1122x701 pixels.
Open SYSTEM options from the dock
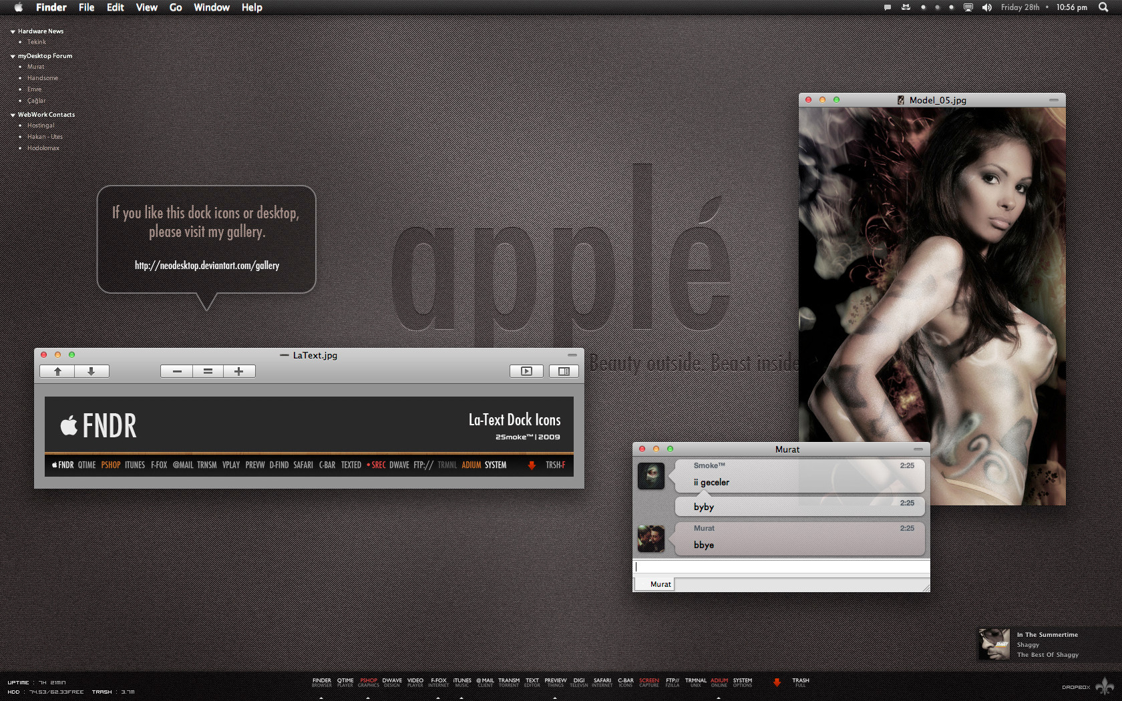(x=743, y=682)
